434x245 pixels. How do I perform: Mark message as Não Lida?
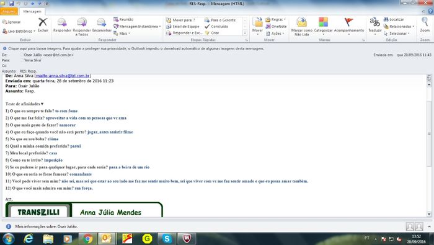302,27
